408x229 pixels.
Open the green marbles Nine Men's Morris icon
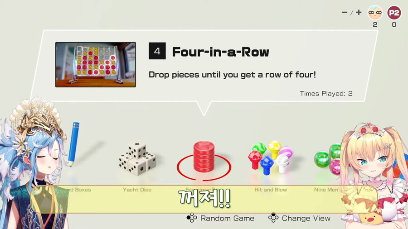(327, 159)
